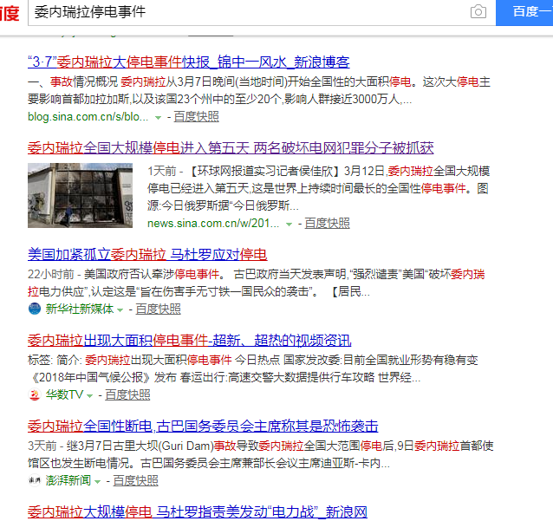Open the 新华社新媒体 source link
The height and width of the screenshot is (521, 553).
[80, 309]
